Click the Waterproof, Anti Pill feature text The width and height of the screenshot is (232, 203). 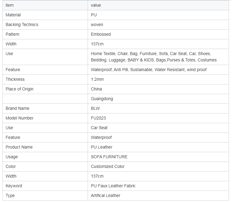pyautogui.click(x=109, y=70)
